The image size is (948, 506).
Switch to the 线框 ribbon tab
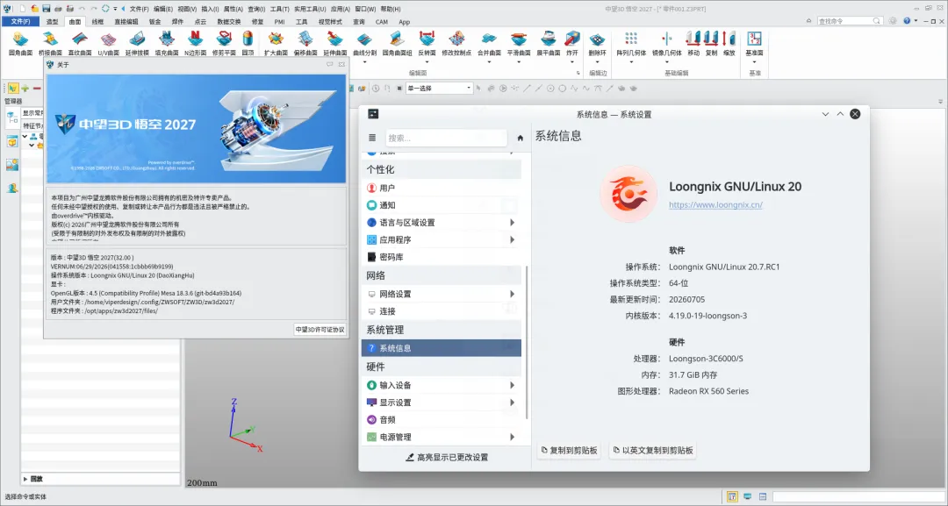97,22
